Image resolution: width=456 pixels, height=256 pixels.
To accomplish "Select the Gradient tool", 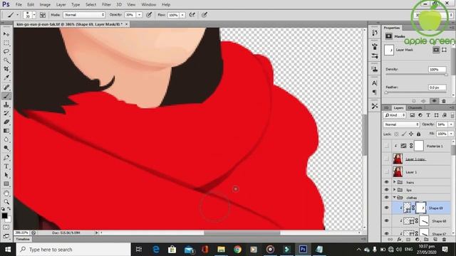I will (6, 131).
